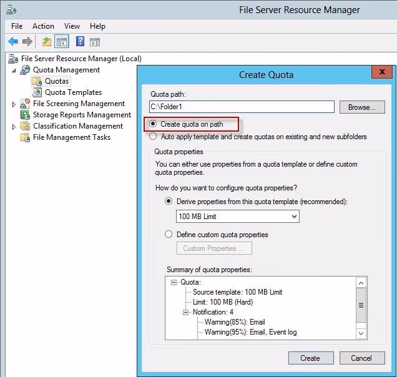The height and width of the screenshot is (377, 397).
Task: Click the Quota Templates icon
Action: pyautogui.click(x=37, y=92)
